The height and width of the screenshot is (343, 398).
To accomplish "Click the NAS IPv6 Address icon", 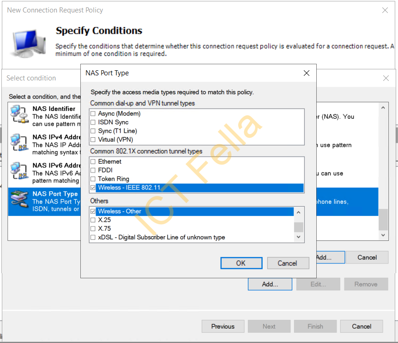I will [x=19, y=171].
